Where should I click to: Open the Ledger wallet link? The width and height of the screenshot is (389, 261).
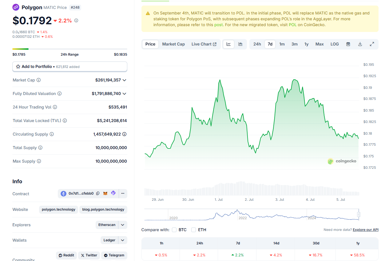pos(109,240)
